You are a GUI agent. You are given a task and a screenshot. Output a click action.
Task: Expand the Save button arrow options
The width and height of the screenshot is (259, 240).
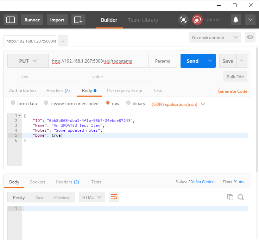point(242,61)
